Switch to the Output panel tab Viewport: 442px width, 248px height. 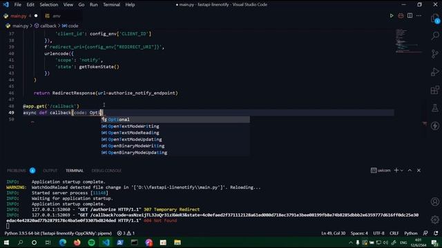point(50,170)
